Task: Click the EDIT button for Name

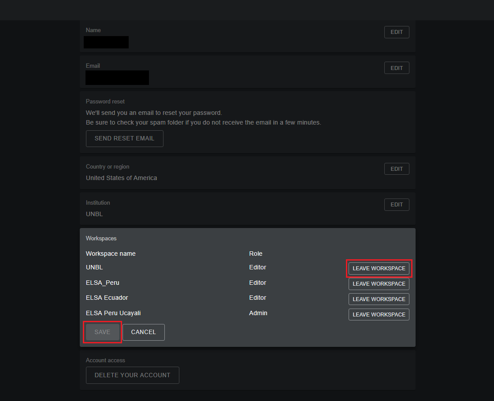Action: pyautogui.click(x=397, y=32)
